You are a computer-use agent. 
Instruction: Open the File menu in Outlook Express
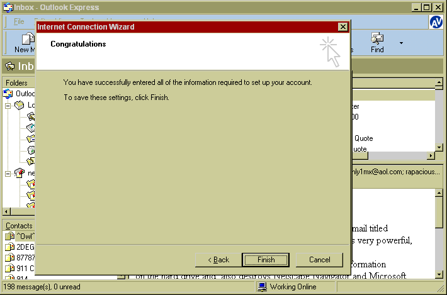[x=19, y=21]
